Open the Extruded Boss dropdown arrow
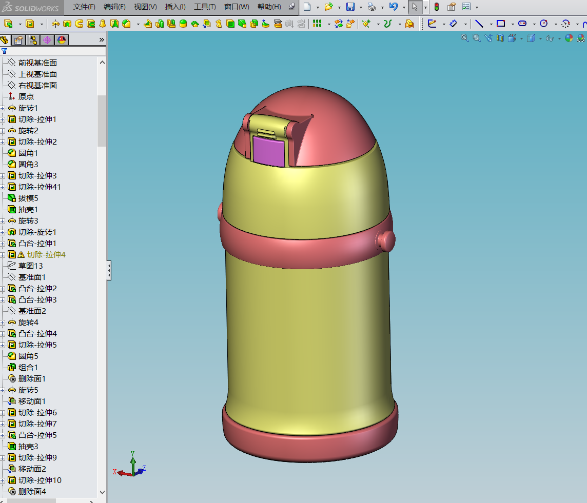Image resolution: width=587 pixels, height=503 pixels. pos(20,24)
